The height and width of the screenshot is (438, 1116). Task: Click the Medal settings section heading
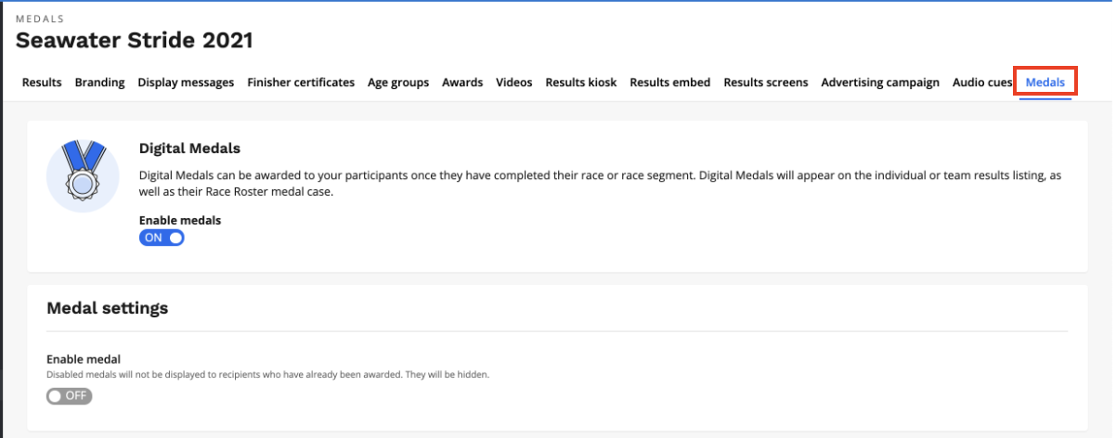click(108, 308)
